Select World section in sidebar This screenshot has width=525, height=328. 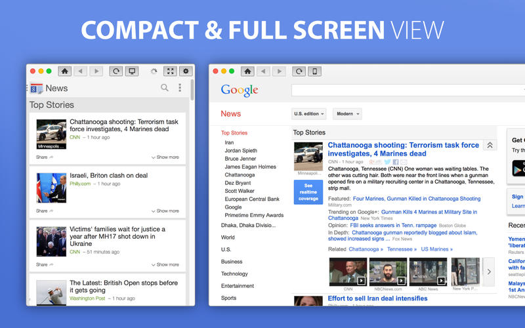pyautogui.click(x=228, y=237)
